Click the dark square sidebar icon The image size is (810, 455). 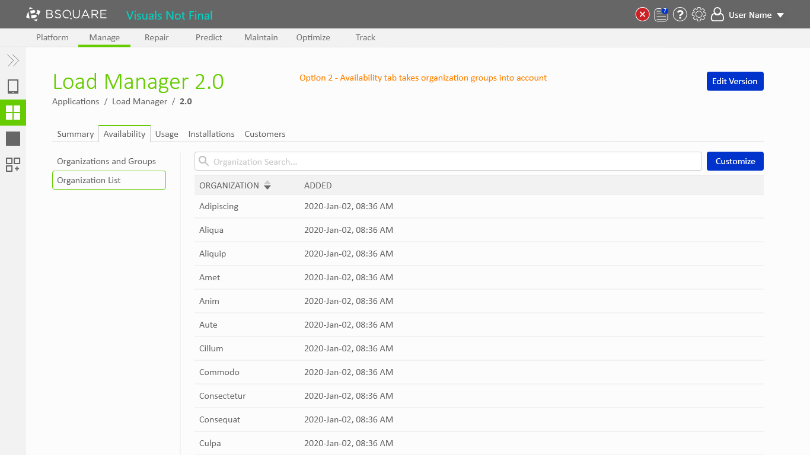[13, 139]
